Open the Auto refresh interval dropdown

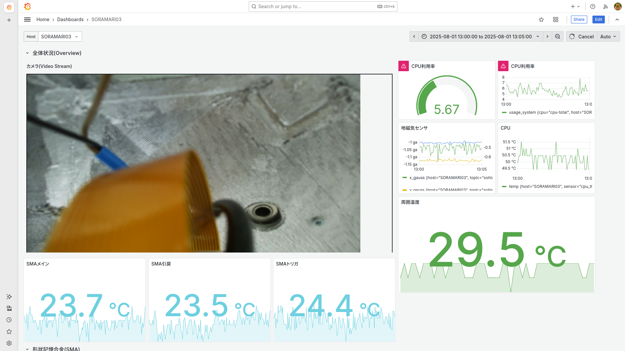(608, 36)
